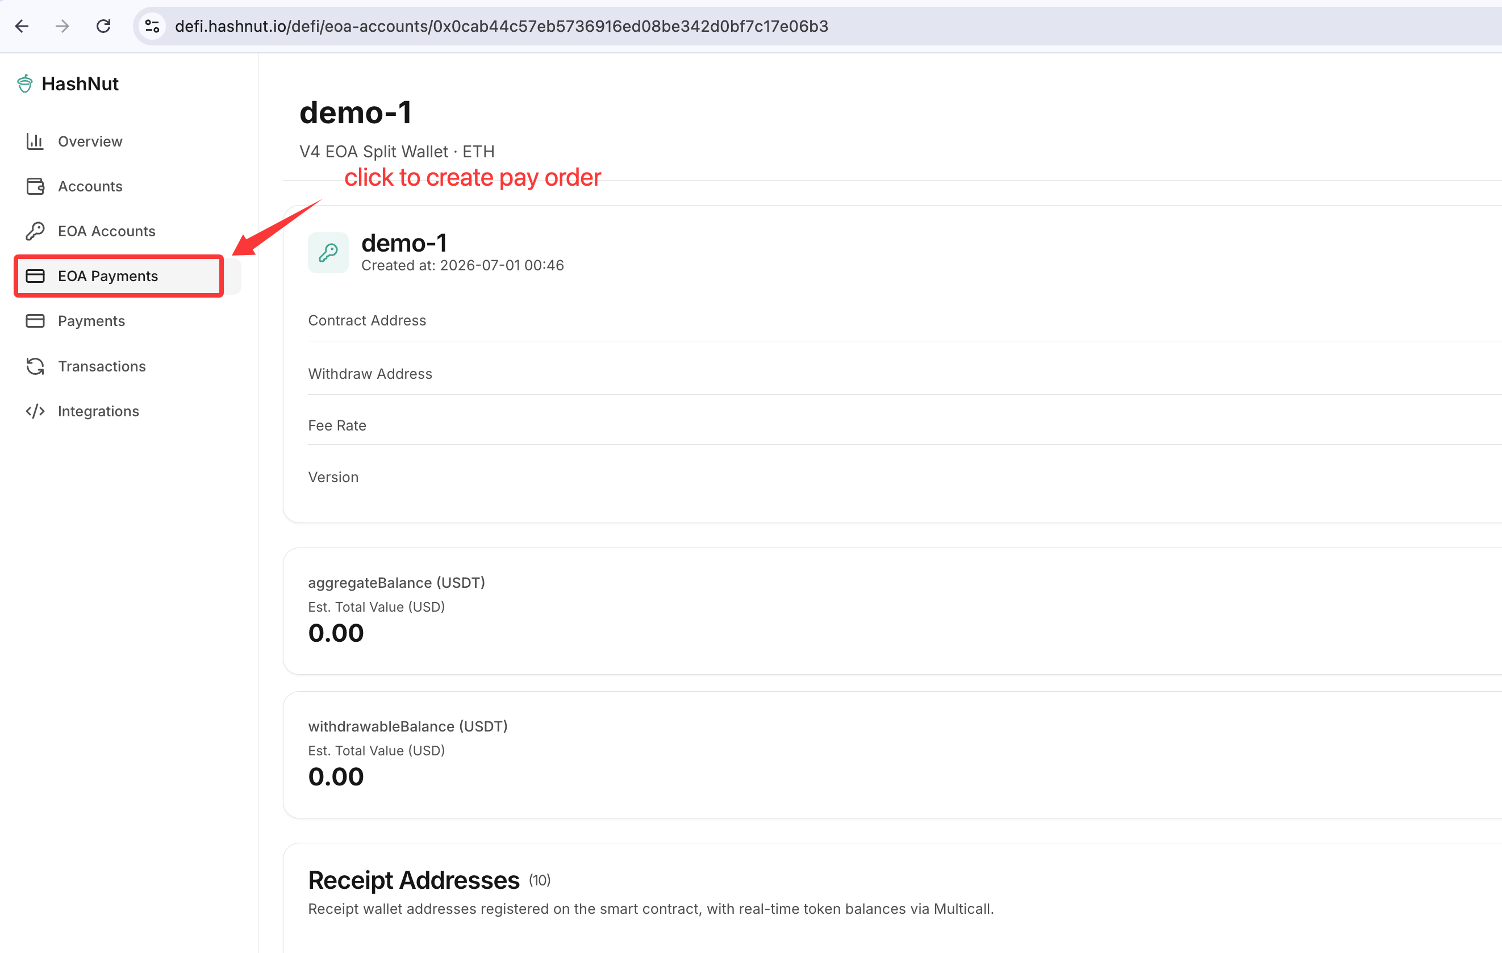
Task: Open site information icon in address bar
Action: pyautogui.click(x=152, y=26)
